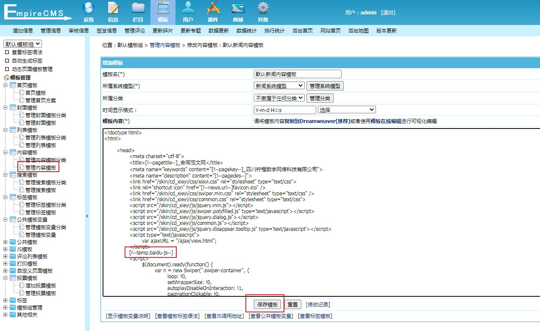This screenshot has height=331, width=540.
Task: Open 查看模板标签语法 link
Action: tap(177, 316)
